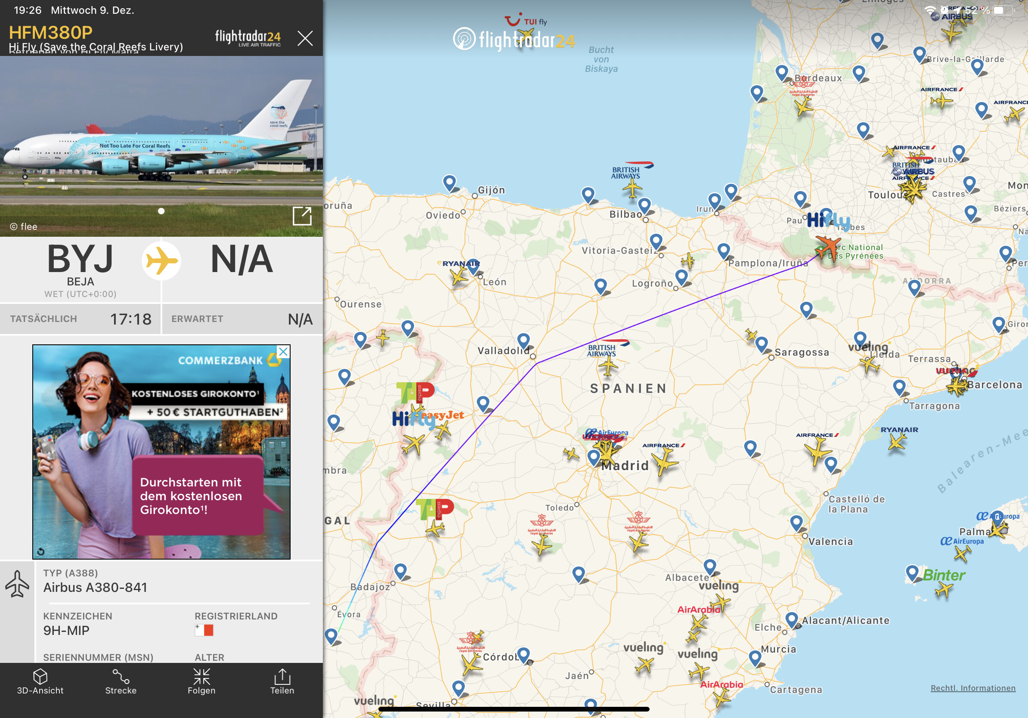
Task: Open Rechtl. Informationen link
Action: [972, 688]
